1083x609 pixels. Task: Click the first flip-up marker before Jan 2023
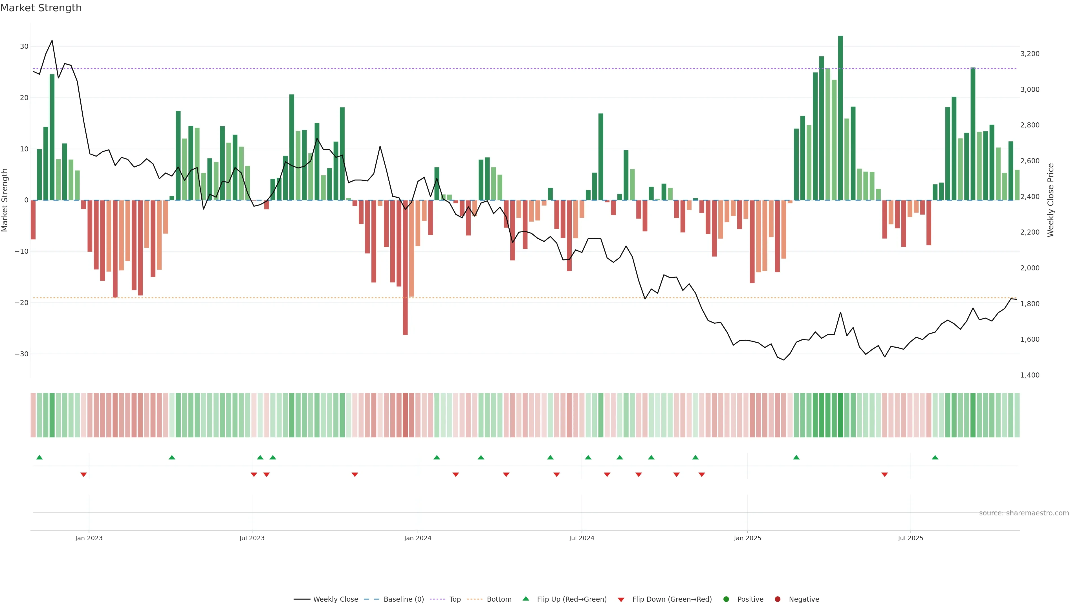pyautogui.click(x=39, y=457)
